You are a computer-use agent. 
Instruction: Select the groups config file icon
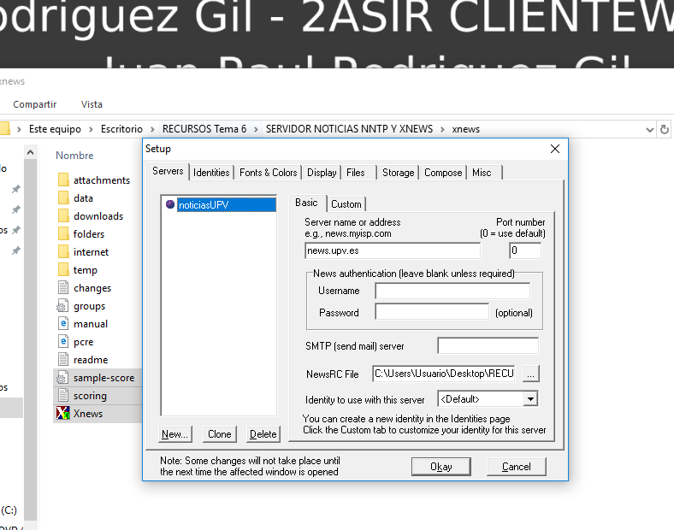(x=62, y=305)
